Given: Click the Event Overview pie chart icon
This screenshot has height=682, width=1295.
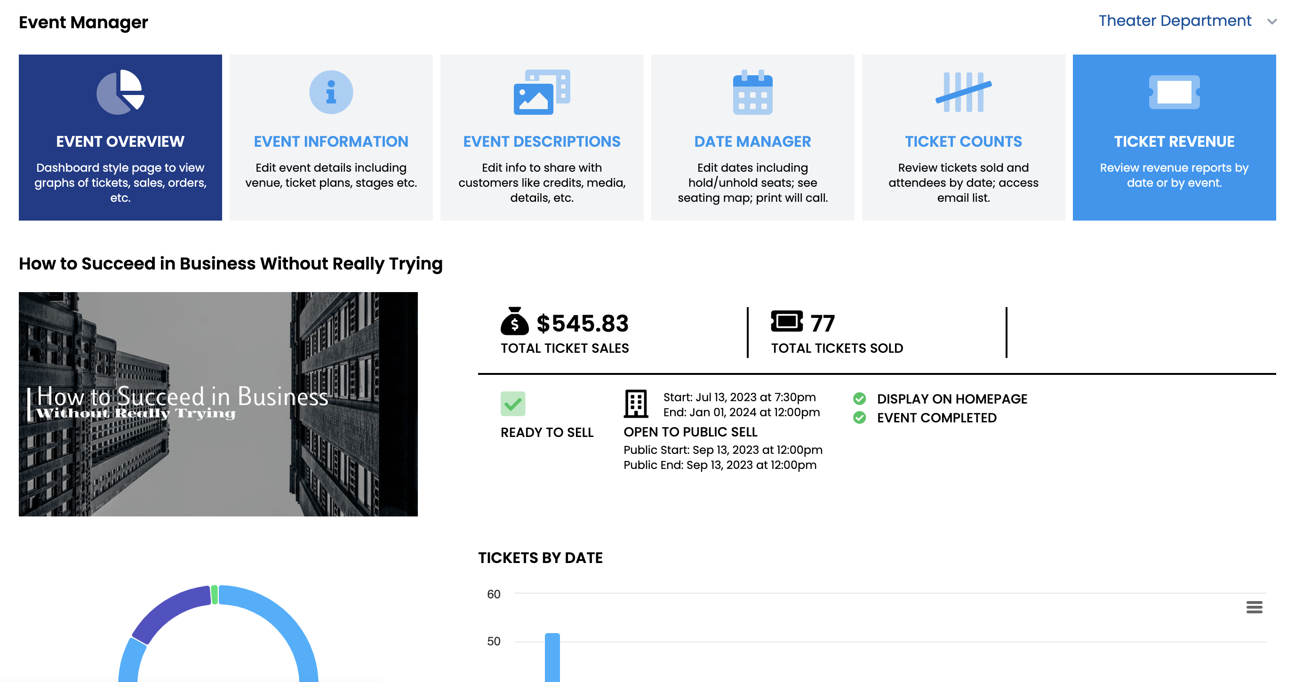Looking at the screenshot, I should (x=120, y=92).
